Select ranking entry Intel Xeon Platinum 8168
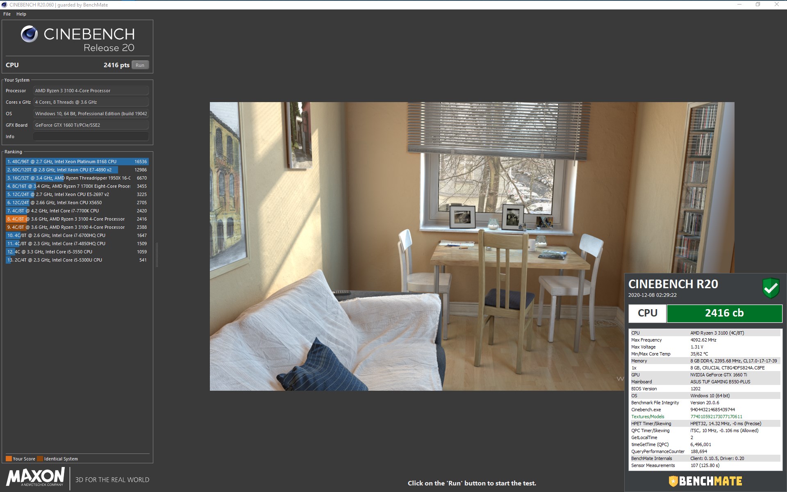Viewport: 787px width, 492px height. (77, 162)
